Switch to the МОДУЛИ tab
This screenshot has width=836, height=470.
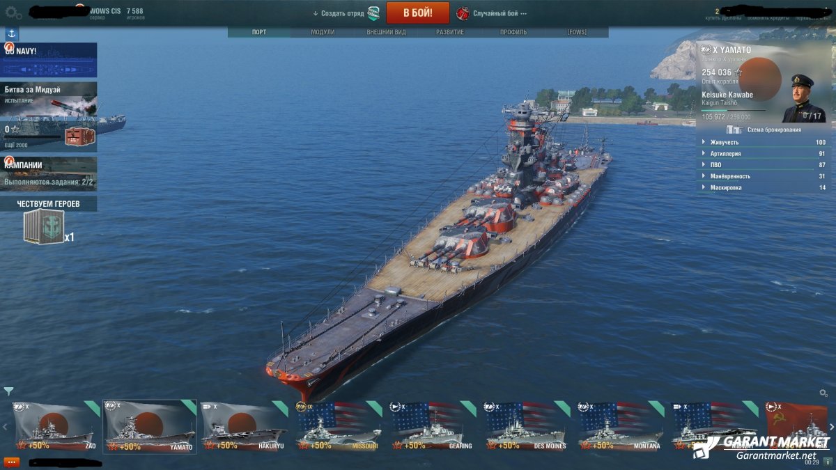tap(323, 32)
